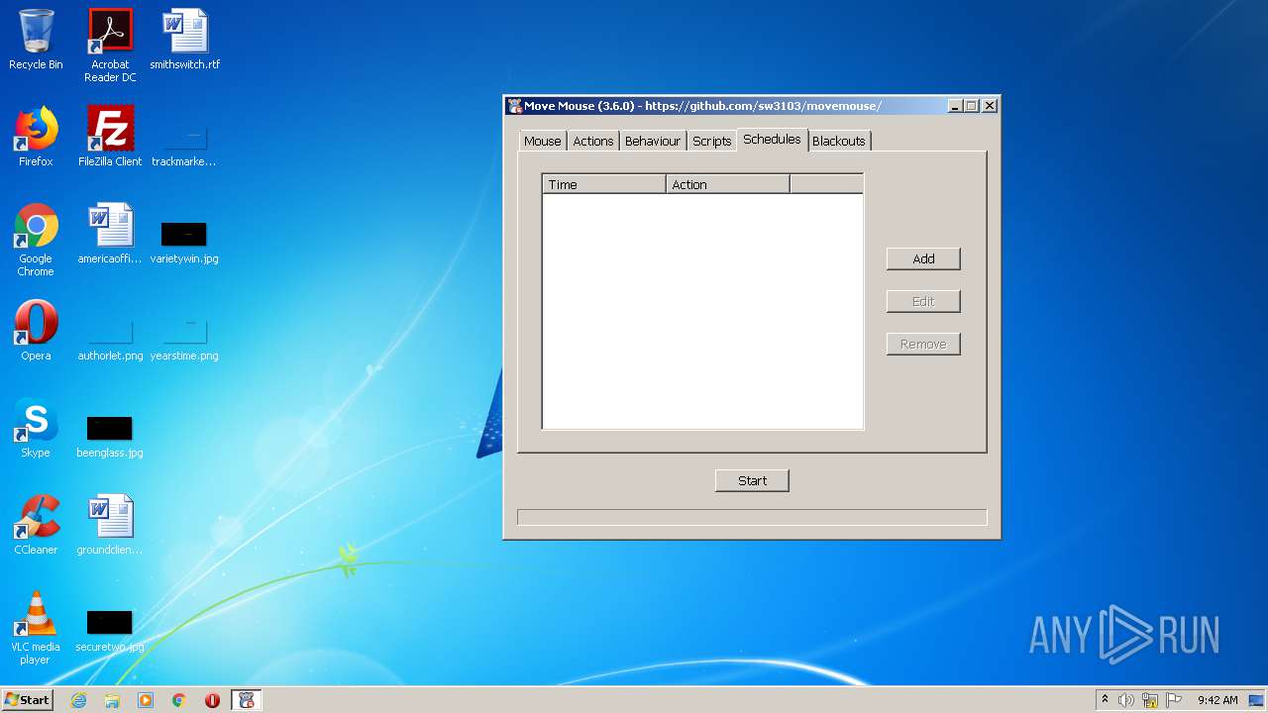The height and width of the screenshot is (713, 1268).
Task: Launch Chrome from the taskbar
Action: (179, 700)
